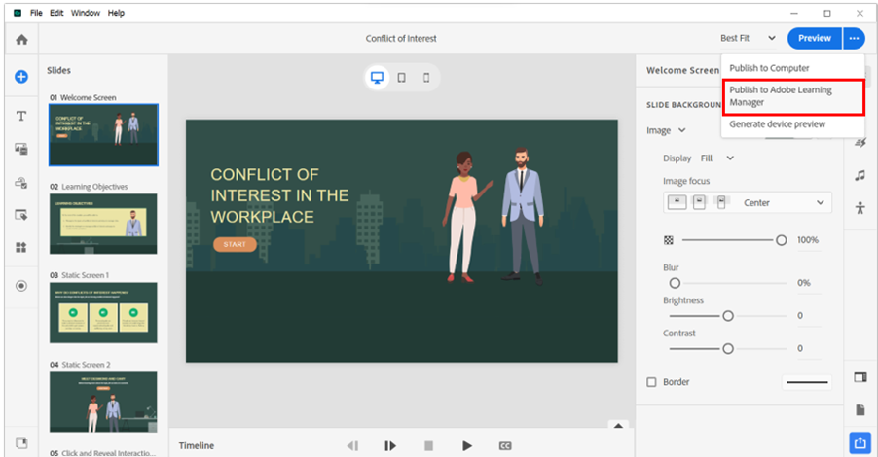878x457 pixels.
Task: Open the Media tool in left toolbar
Action: [20, 149]
